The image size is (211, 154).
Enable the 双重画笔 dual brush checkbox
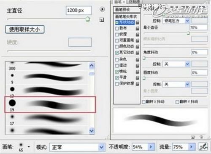[117, 41]
